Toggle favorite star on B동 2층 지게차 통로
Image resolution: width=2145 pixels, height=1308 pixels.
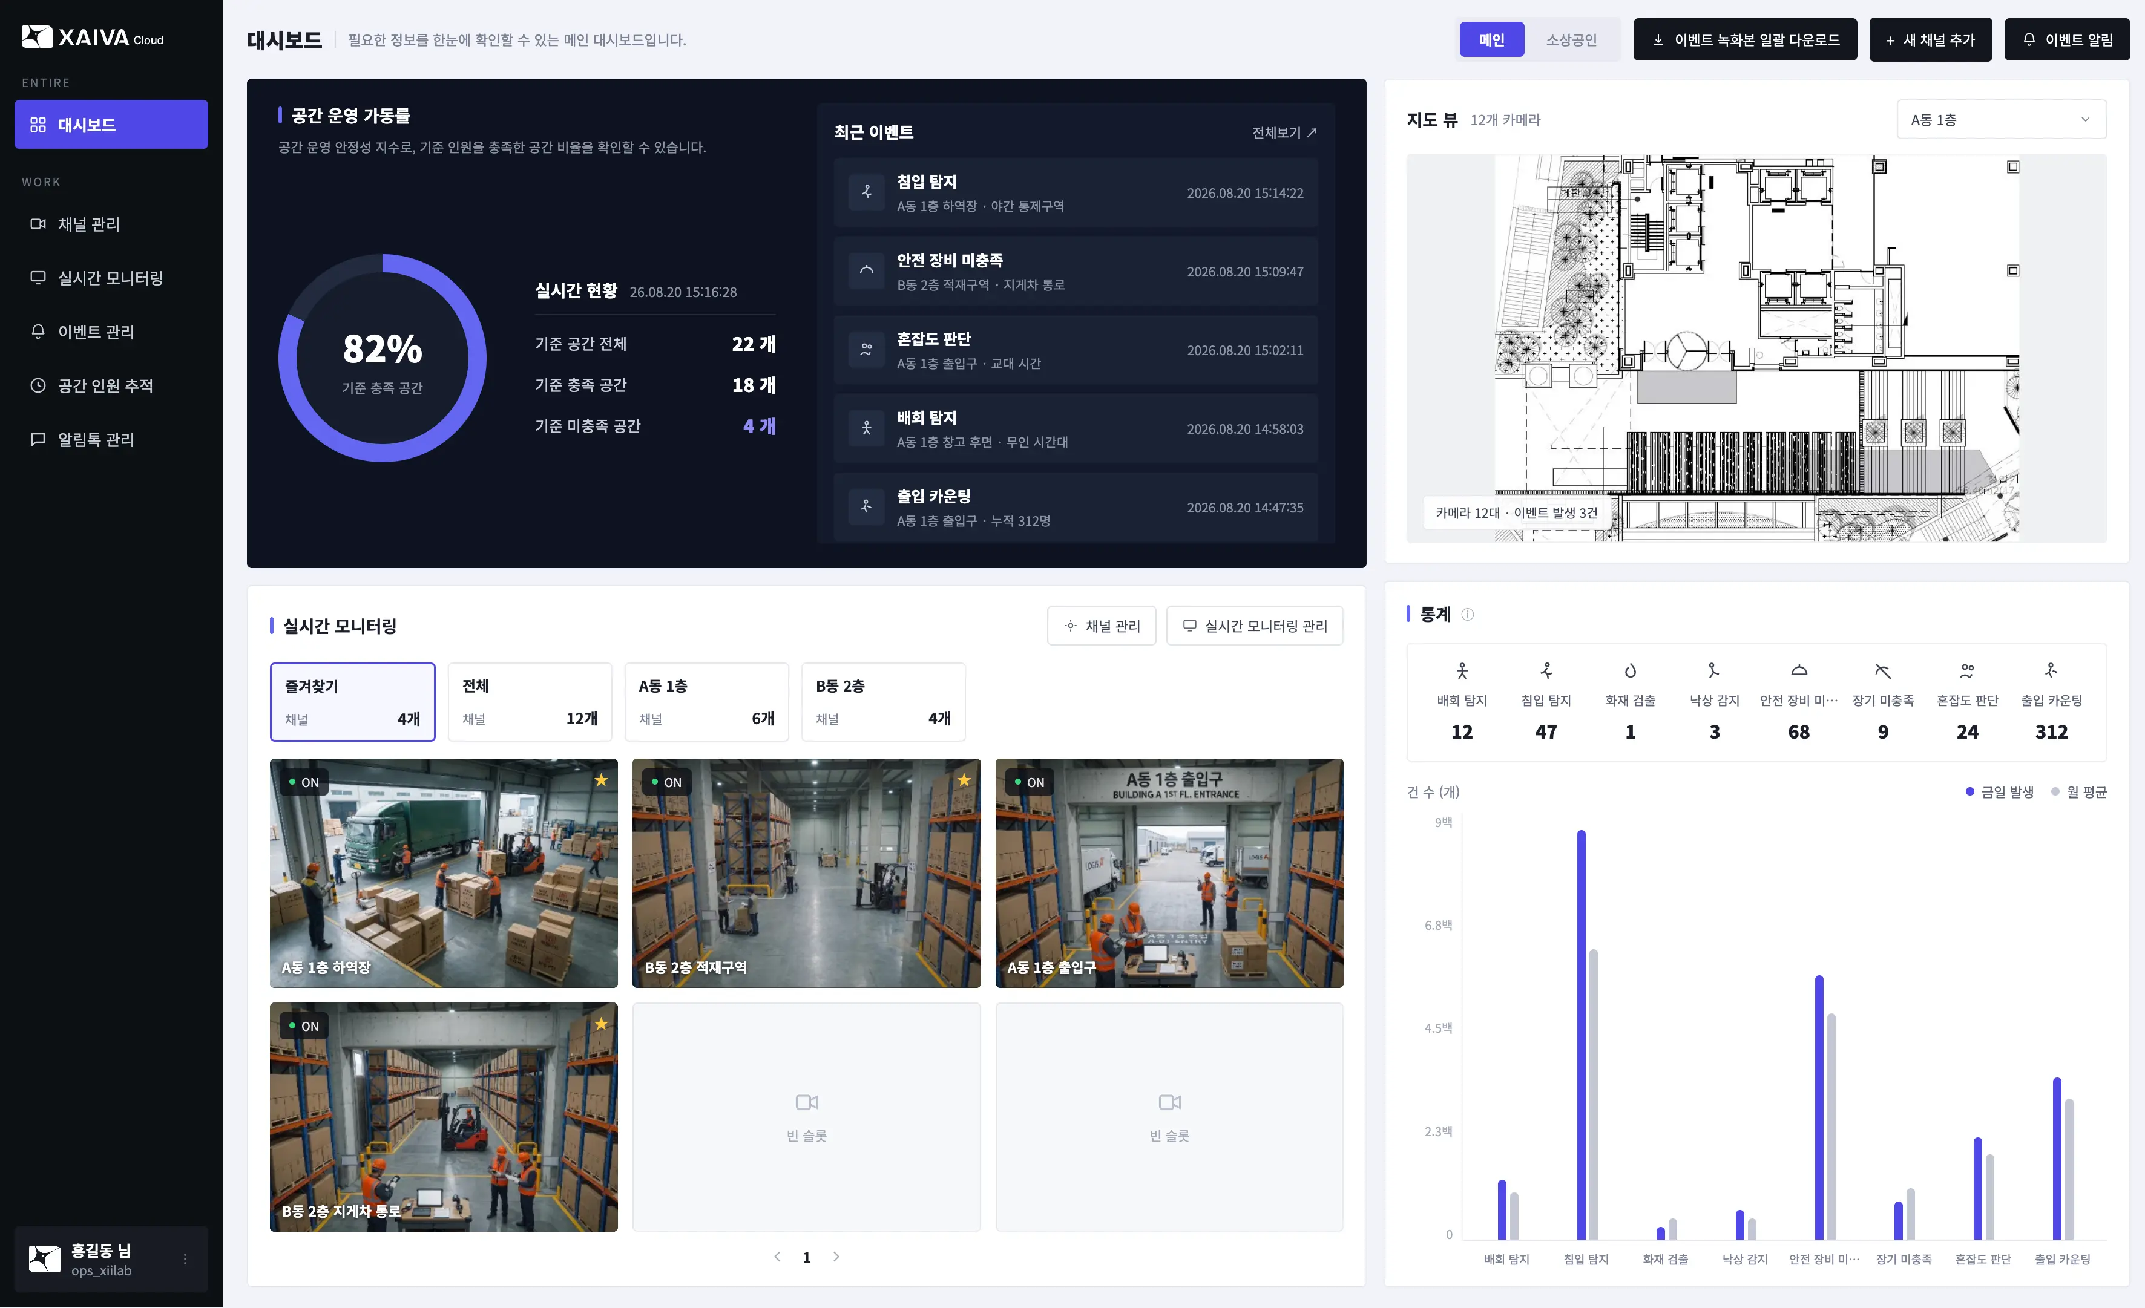600,1024
